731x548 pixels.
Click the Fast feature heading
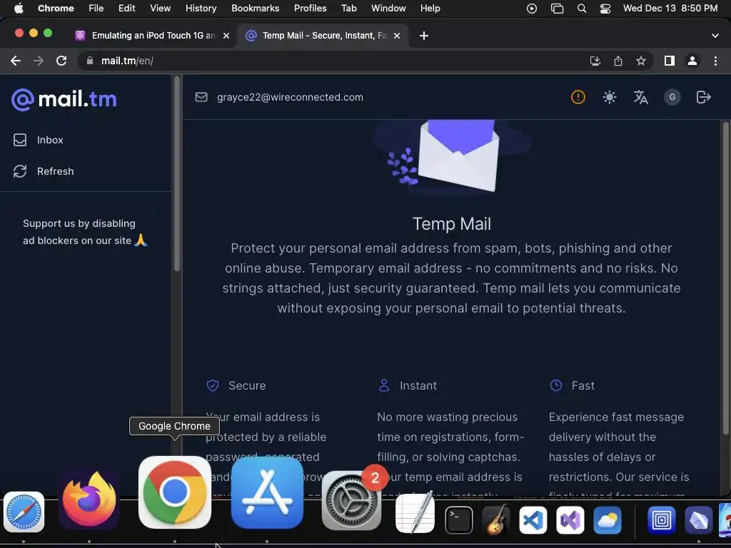pyautogui.click(x=583, y=385)
